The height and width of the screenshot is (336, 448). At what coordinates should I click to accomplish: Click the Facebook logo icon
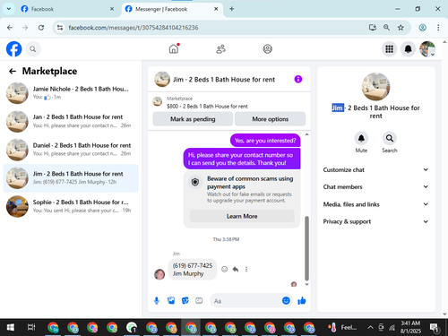[x=14, y=49]
